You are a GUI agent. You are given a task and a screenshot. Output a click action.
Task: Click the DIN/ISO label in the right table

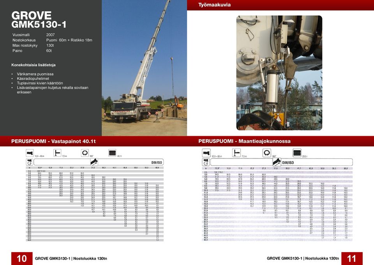pos(288,163)
